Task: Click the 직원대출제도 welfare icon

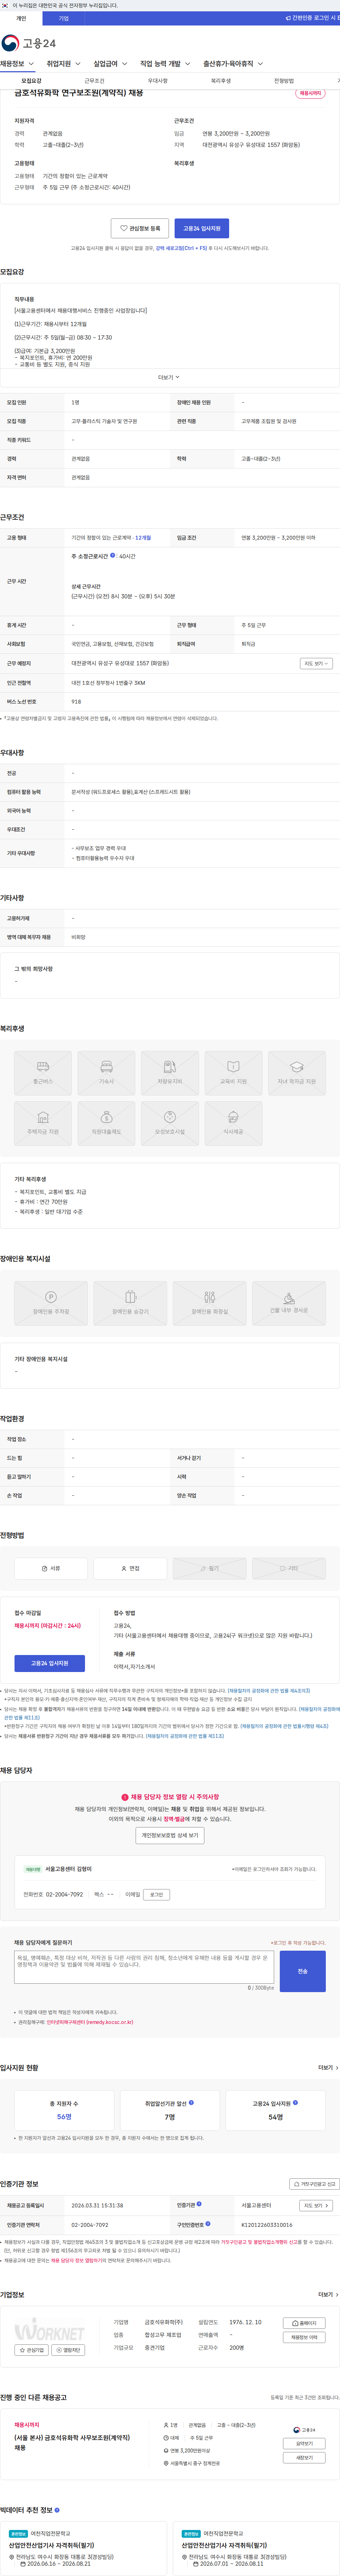Action: (x=106, y=1123)
